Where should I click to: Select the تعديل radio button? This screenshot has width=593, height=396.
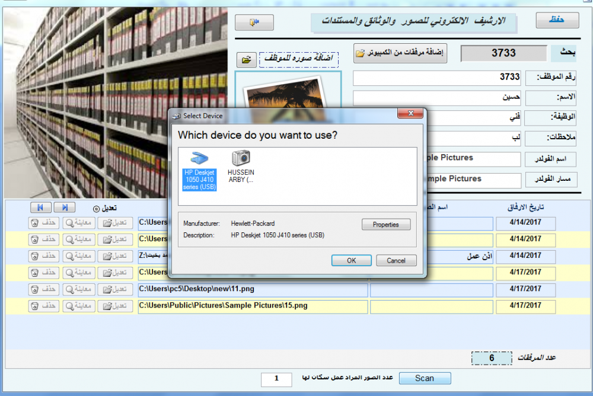(x=96, y=209)
